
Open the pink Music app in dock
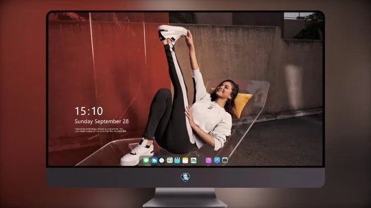click(208, 161)
